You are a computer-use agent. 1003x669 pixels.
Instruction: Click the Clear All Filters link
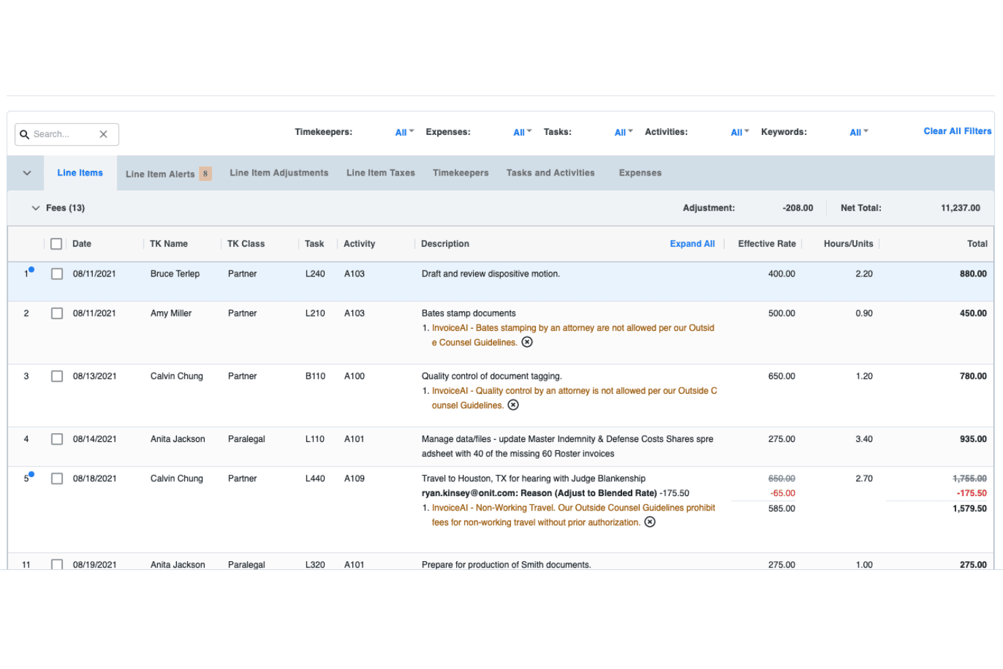click(958, 131)
